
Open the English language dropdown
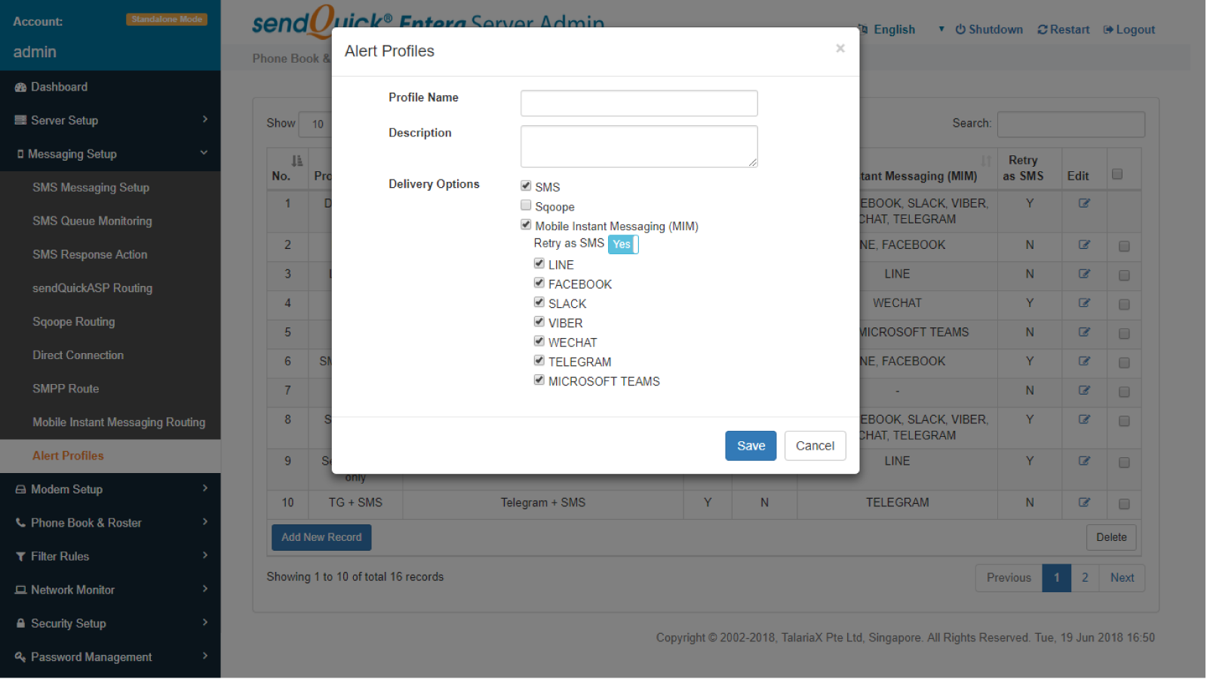coord(903,29)
